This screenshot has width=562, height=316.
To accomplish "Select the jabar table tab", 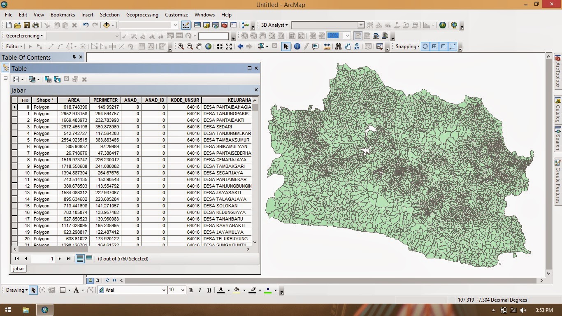I will (x=19, y=269).
